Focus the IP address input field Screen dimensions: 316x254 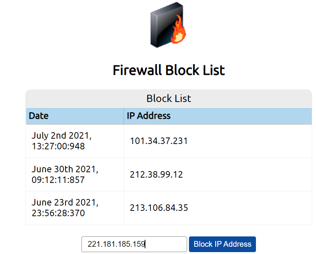point(134,244)
